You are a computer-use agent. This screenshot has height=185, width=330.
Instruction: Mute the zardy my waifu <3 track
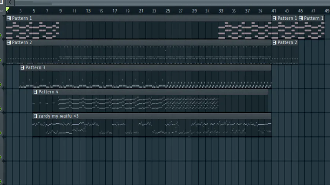(1, 133)
